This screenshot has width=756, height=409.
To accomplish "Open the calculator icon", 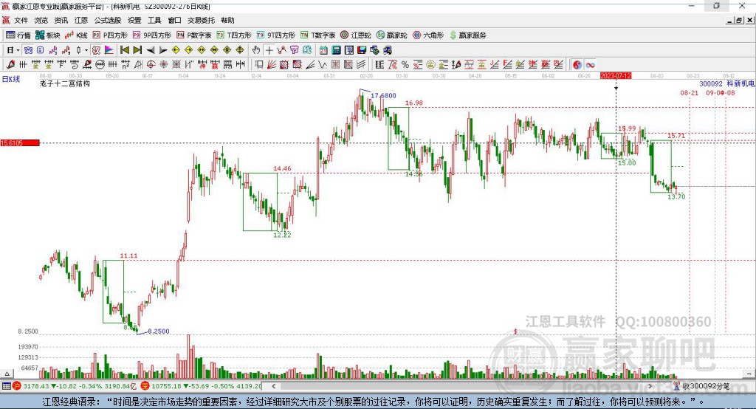I will pos(336,50).
